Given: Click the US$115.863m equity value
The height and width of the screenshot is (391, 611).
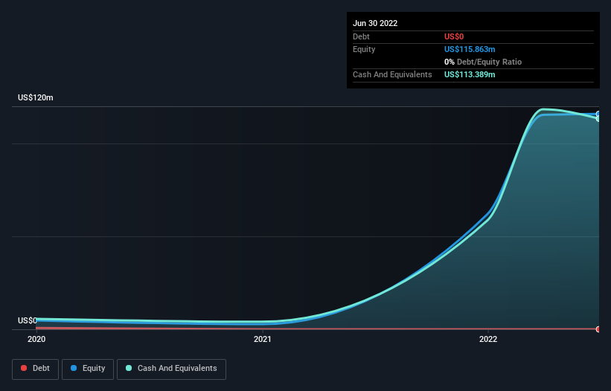Looking at the screenshot, I should (470, 49).
